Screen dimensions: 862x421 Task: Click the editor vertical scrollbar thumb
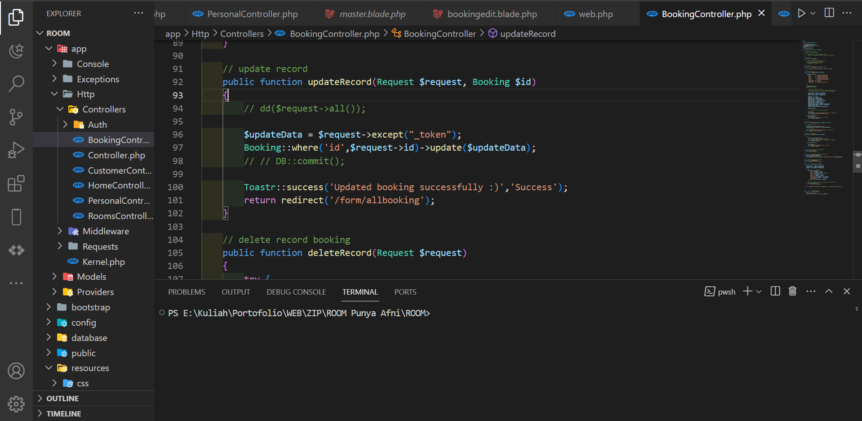coord(858,162)
